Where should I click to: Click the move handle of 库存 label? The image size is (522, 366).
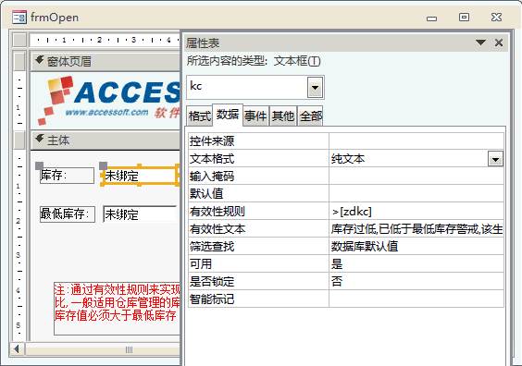[x=39, y=165]
